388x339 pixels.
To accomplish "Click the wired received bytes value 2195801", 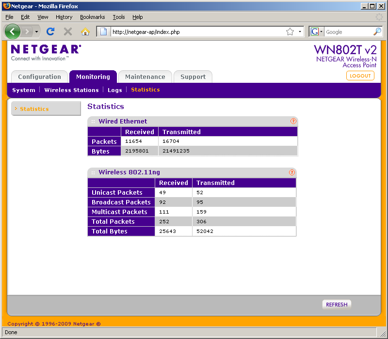I will [x=137, y=151].
